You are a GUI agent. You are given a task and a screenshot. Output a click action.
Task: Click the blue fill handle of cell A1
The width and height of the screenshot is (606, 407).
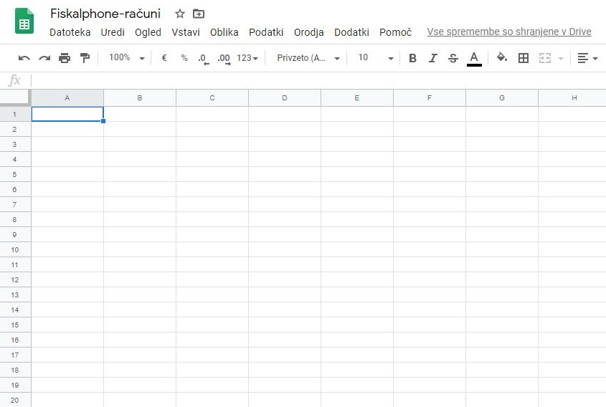103,121
